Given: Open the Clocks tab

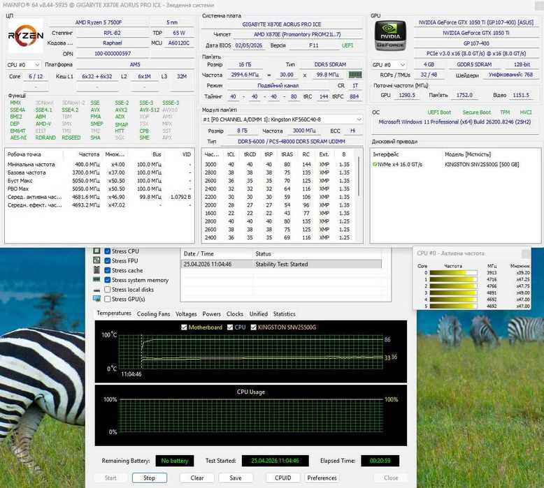Looking at the screenshot, I should coord(235,313).
